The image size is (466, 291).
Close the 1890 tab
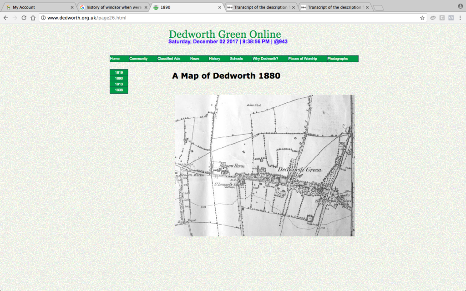point(220,7)
